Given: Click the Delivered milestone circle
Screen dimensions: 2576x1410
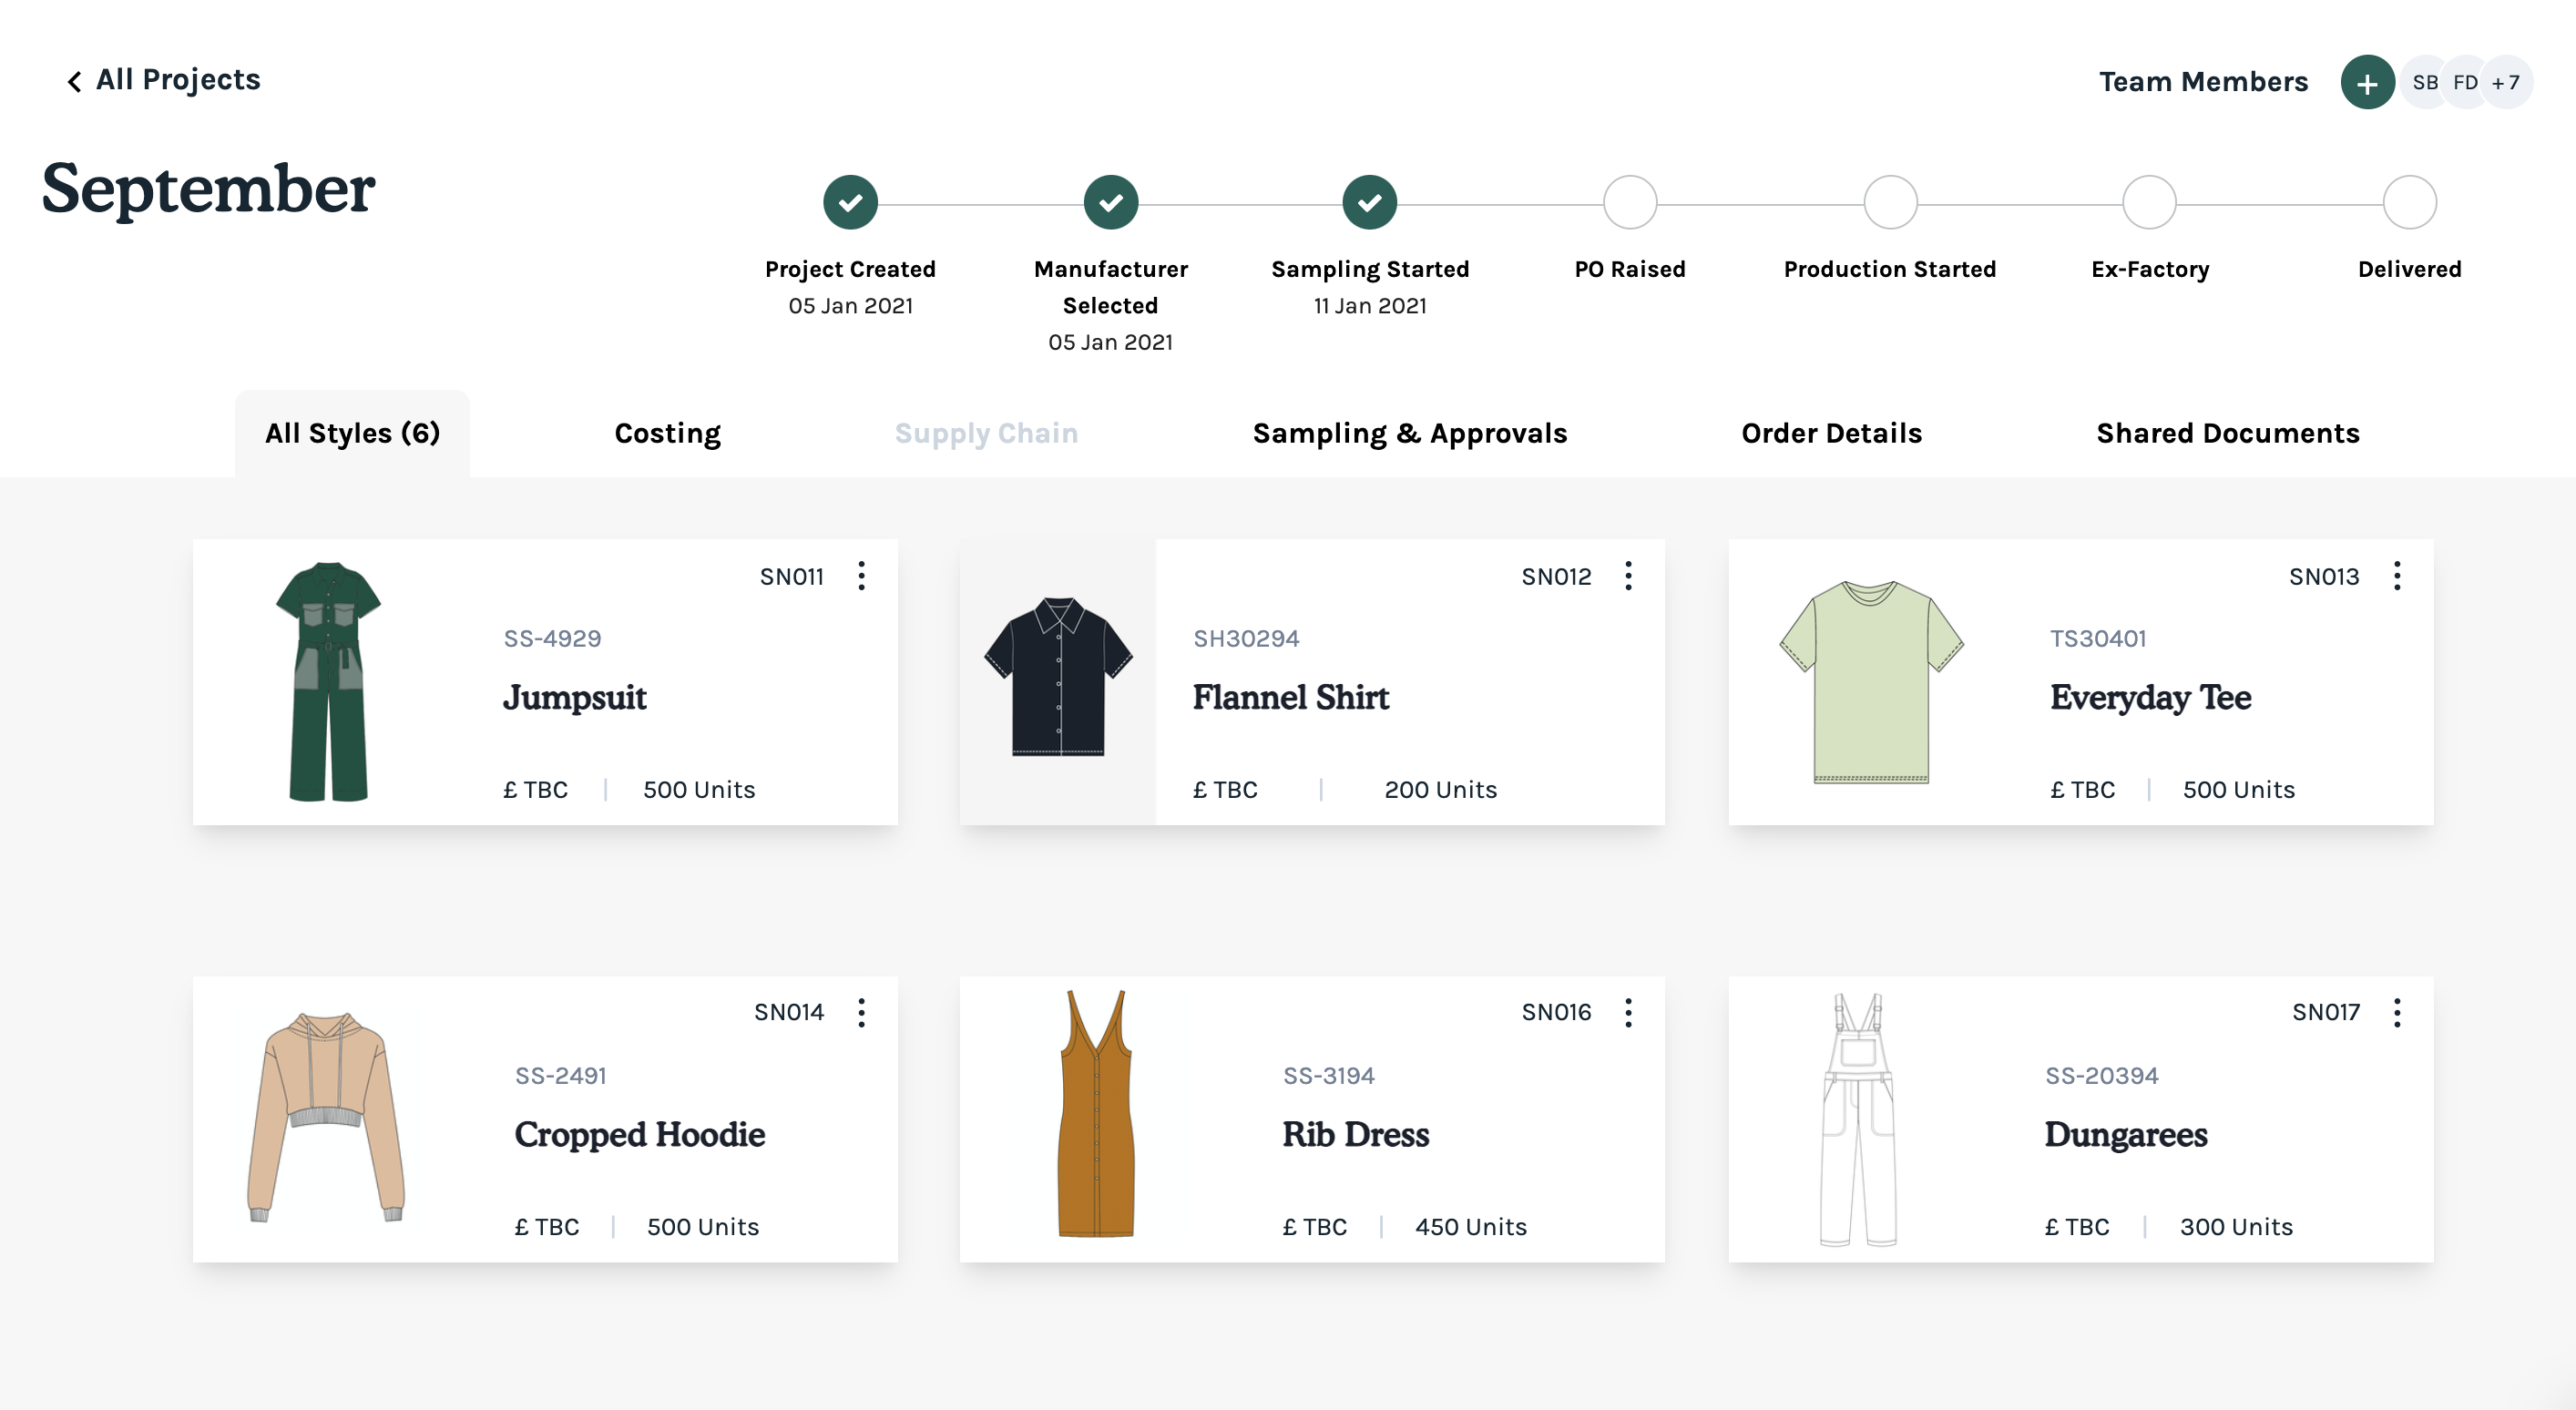Looking at the screenshot, I should [2408, 203].
